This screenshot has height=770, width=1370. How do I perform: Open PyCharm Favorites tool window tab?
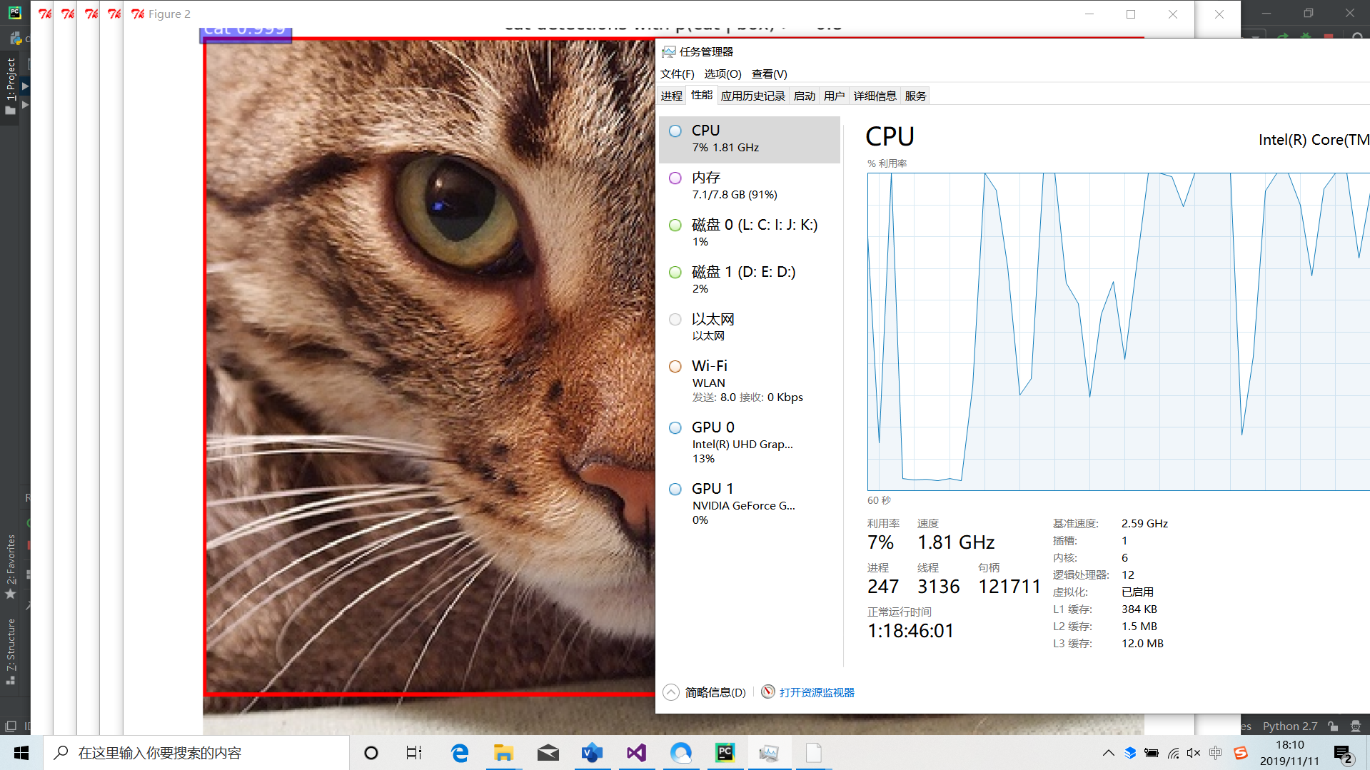[10, 567]
